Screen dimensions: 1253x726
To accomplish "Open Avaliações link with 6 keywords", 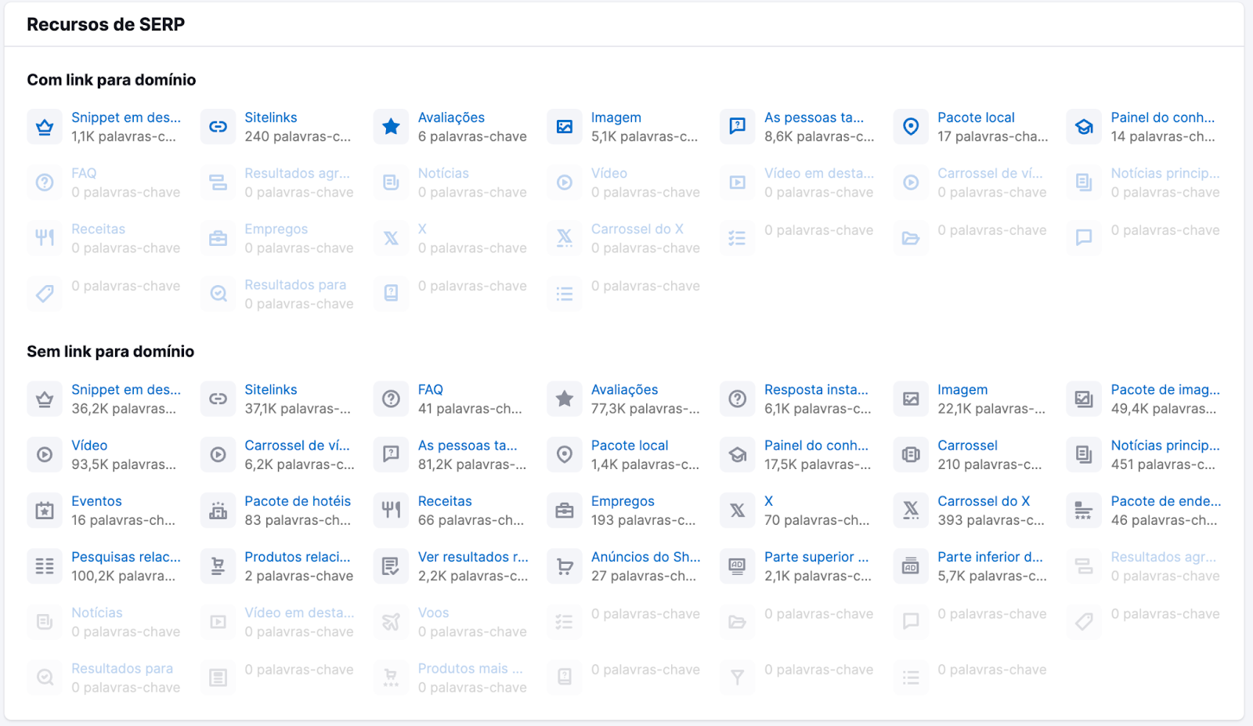I will pos(451,117).
